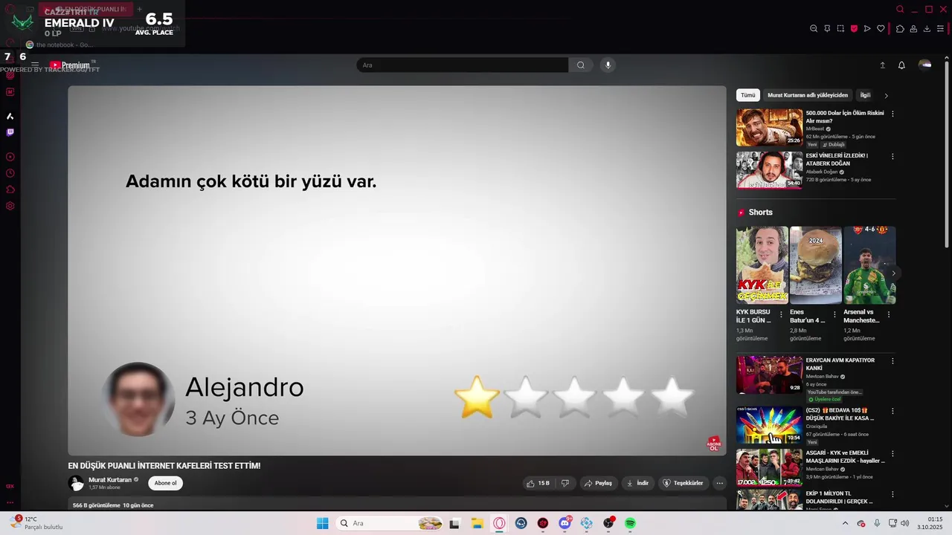Viewport: 952px width, 535px height.
Task: Click the İndir download button
Action: click(x=637, y=483)
